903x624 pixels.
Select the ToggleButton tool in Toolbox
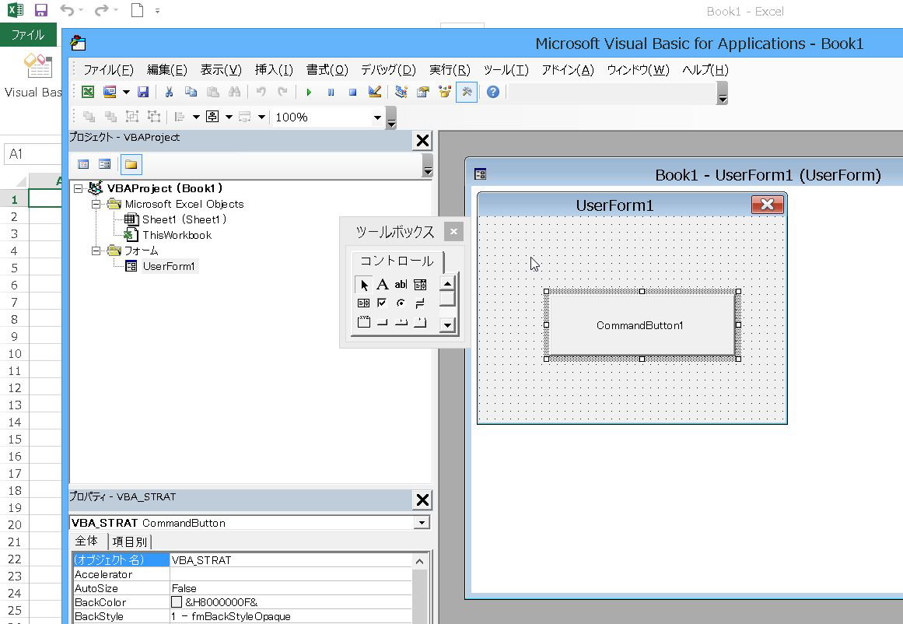421,303
